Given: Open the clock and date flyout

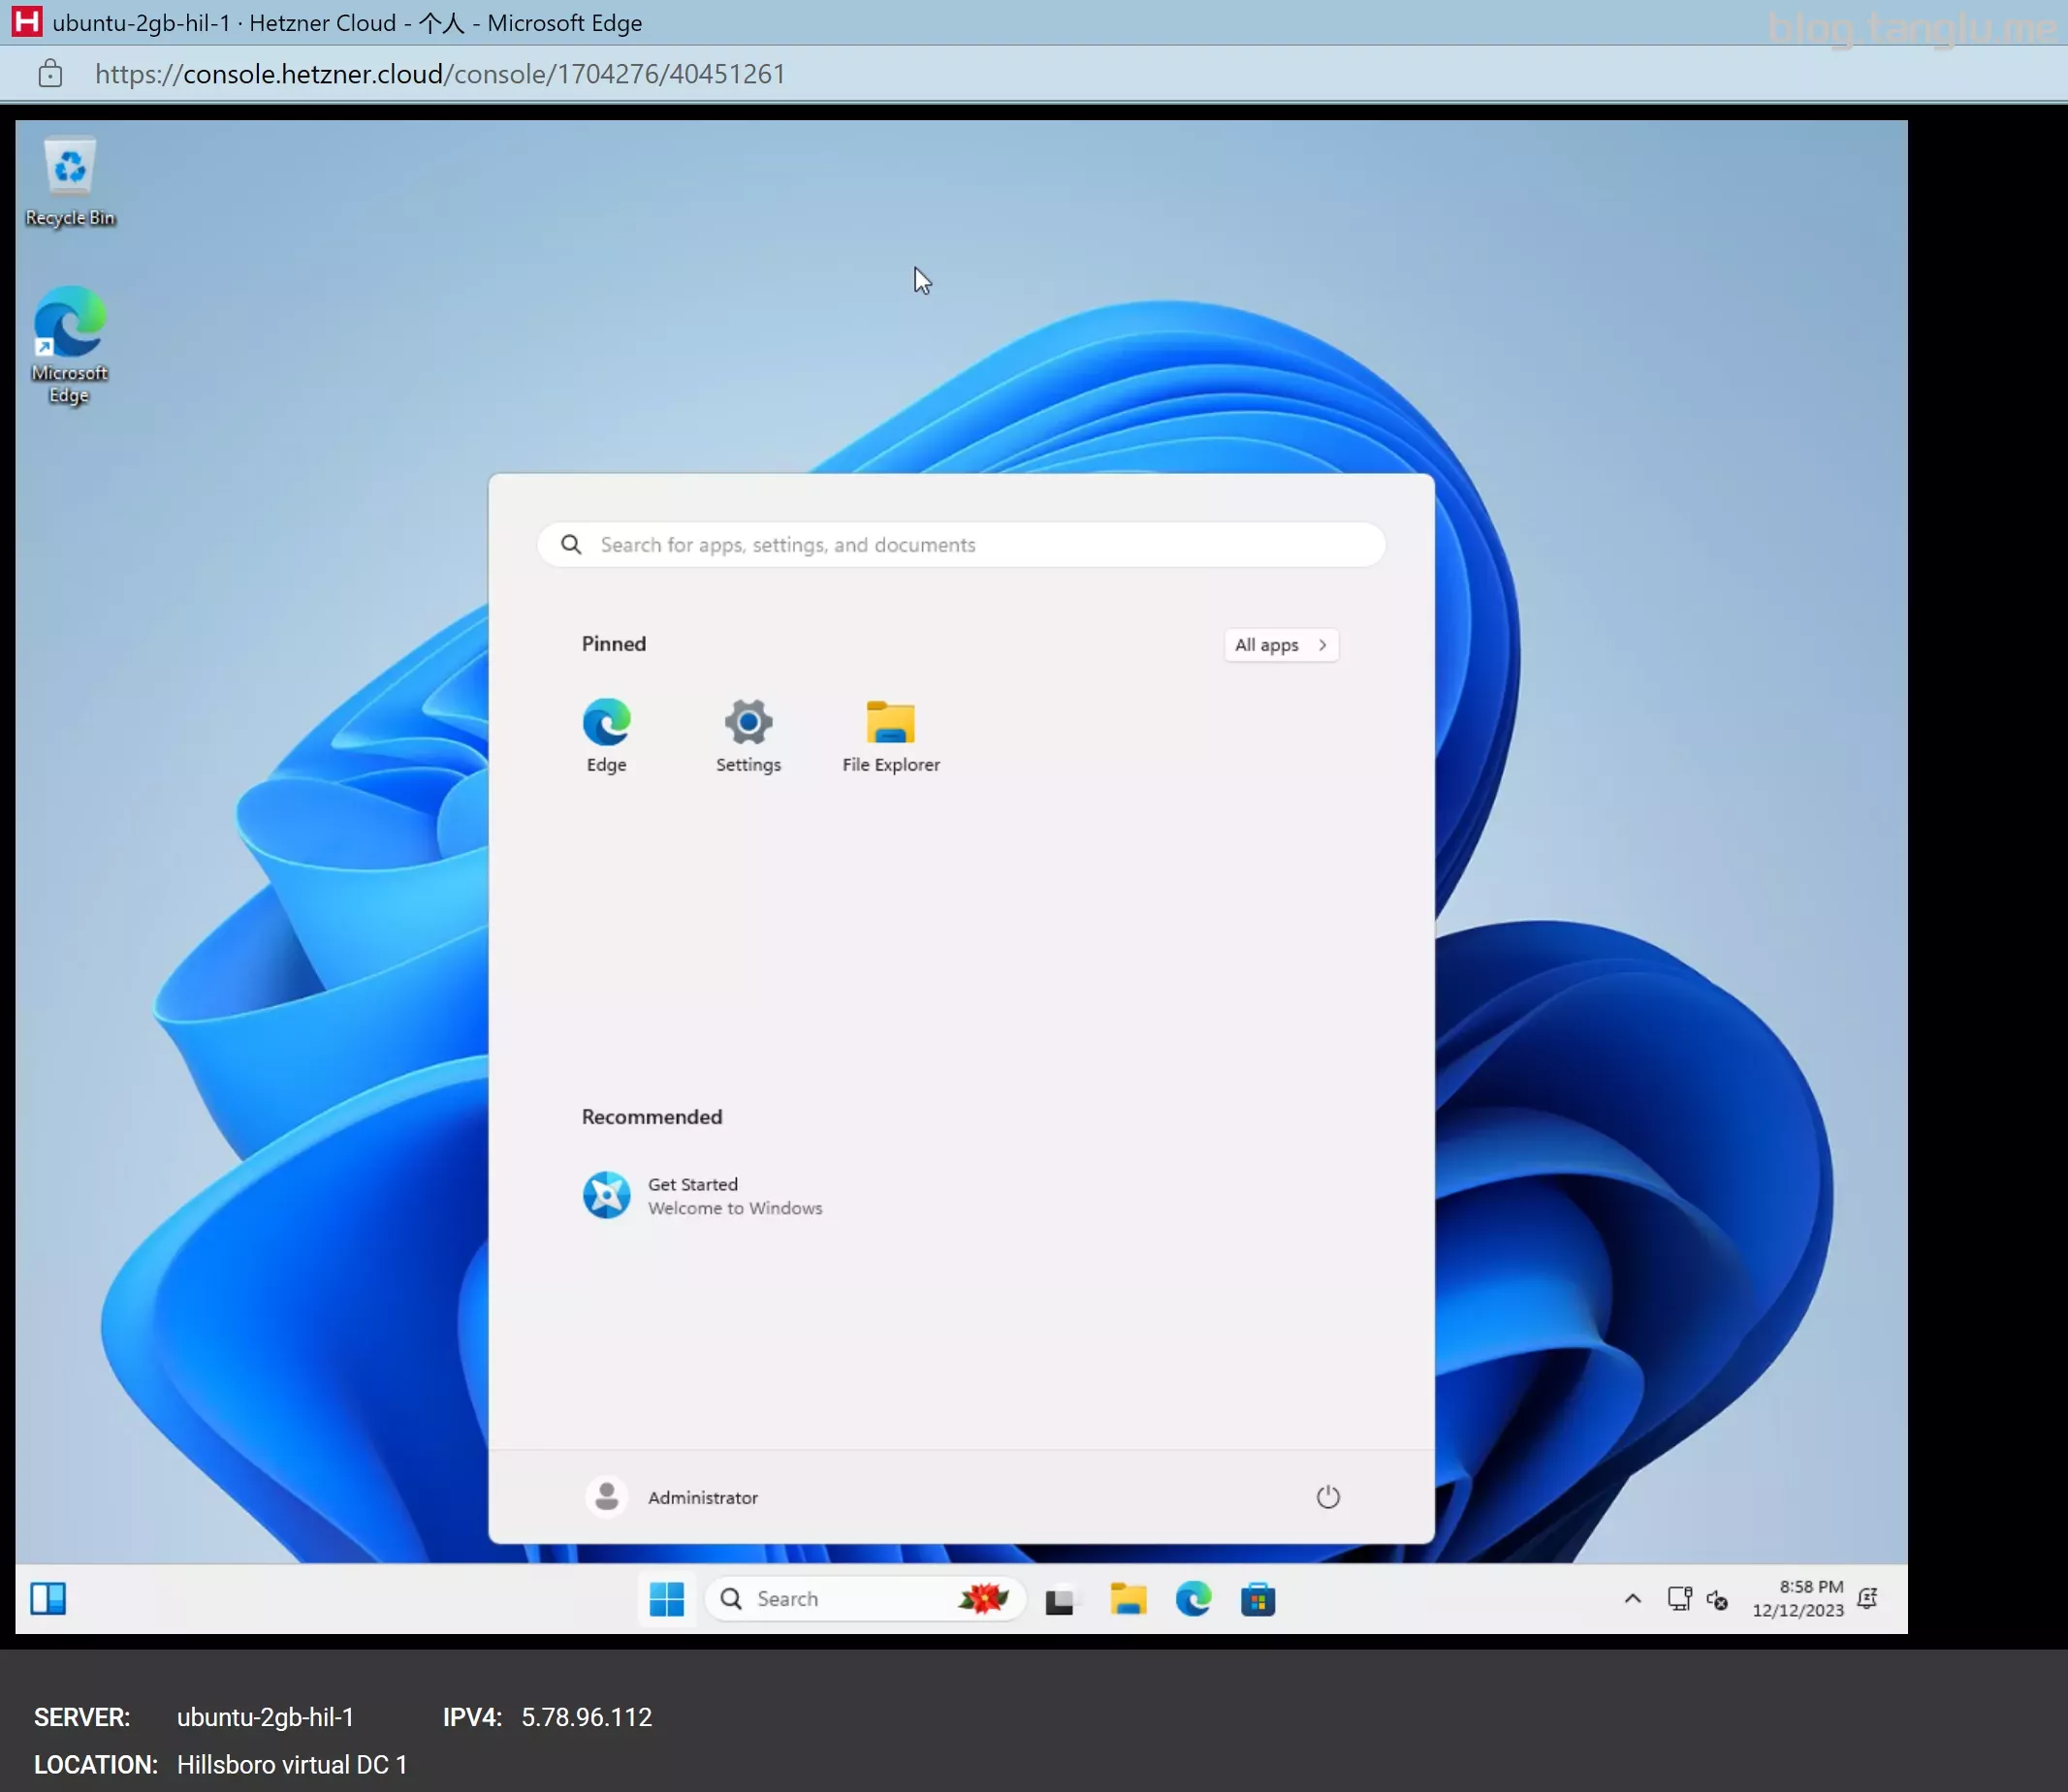Looking at the screenshot, I should tap(1798, 1599).
